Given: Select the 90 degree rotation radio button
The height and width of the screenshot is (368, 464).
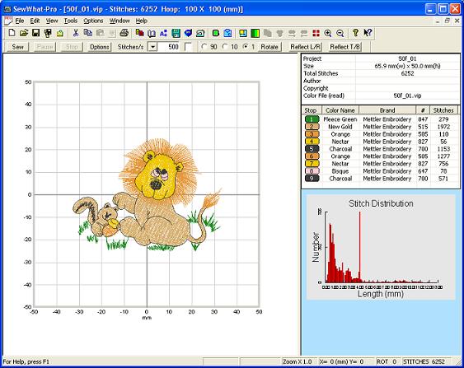Looking at the screenshot, I should pos(204,47).
